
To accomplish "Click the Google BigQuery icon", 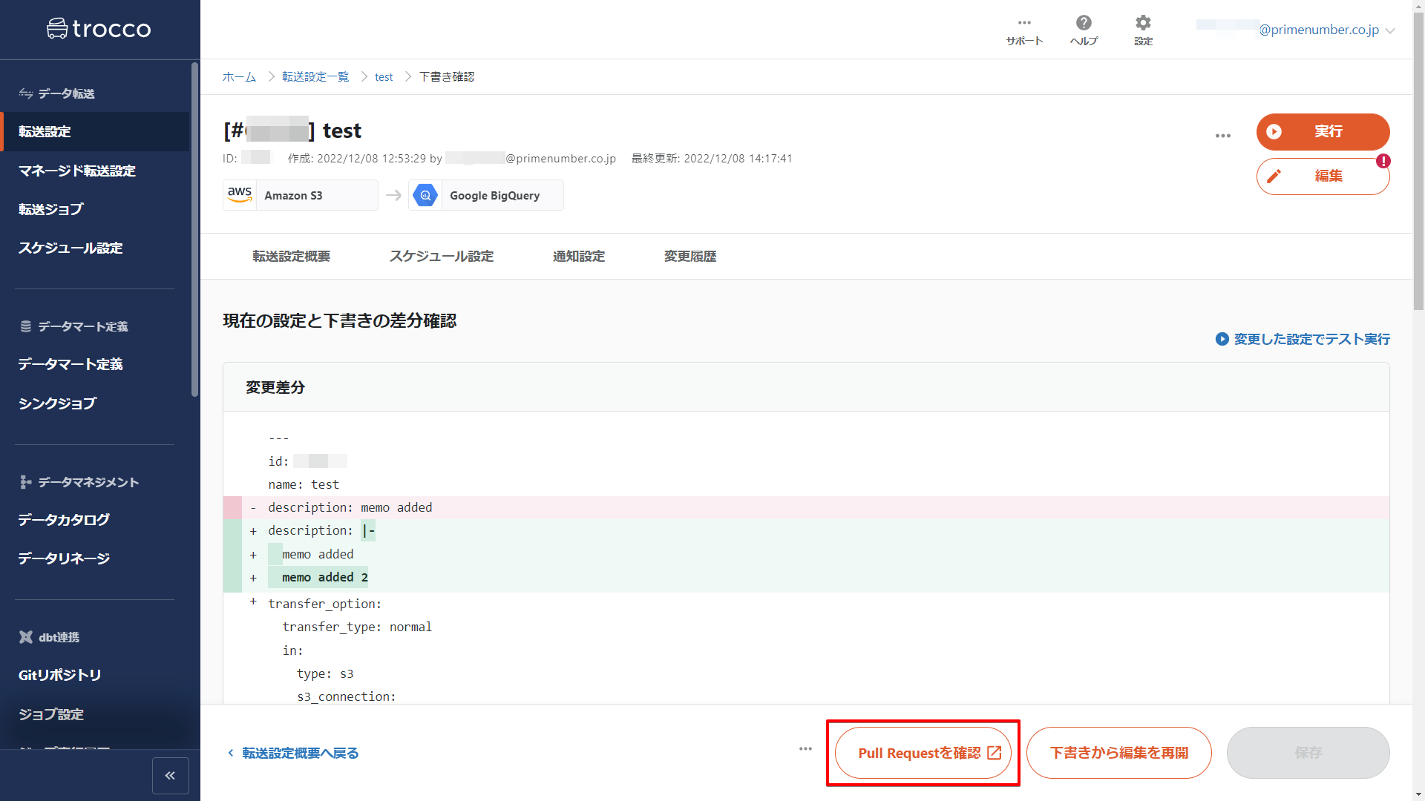I will coord(425,195).
